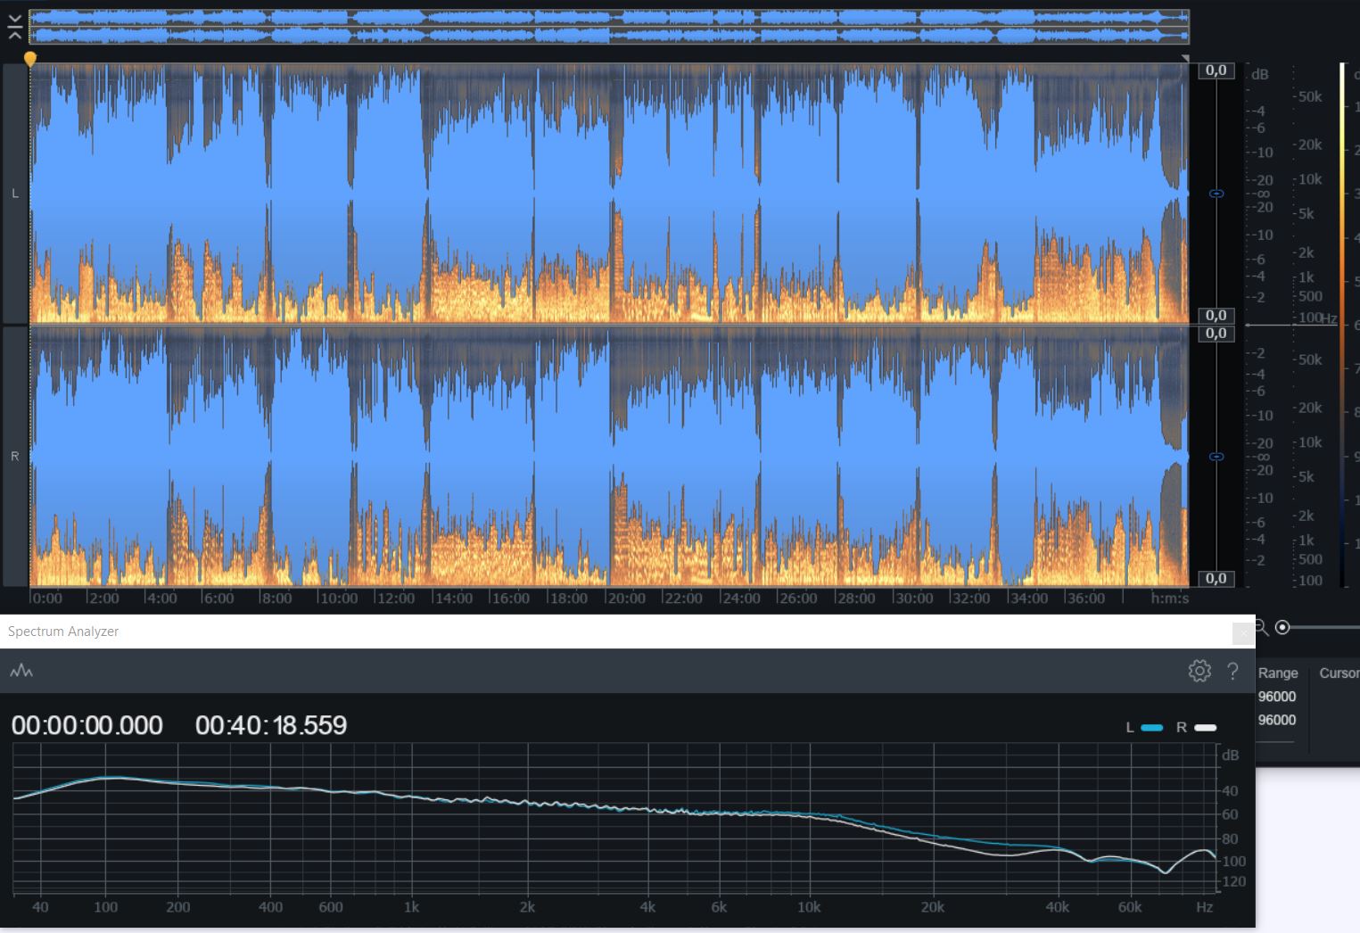The width and height of the screenshot is (1360, 933).
Task: Click the cyan L legend swatch
Action: 1152,728
